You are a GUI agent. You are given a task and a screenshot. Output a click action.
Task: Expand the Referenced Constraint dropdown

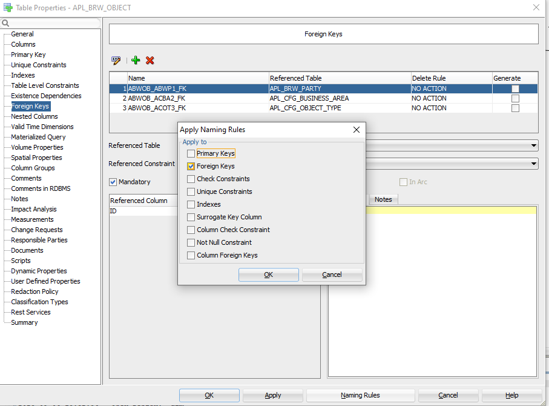(x=533, y=164)
